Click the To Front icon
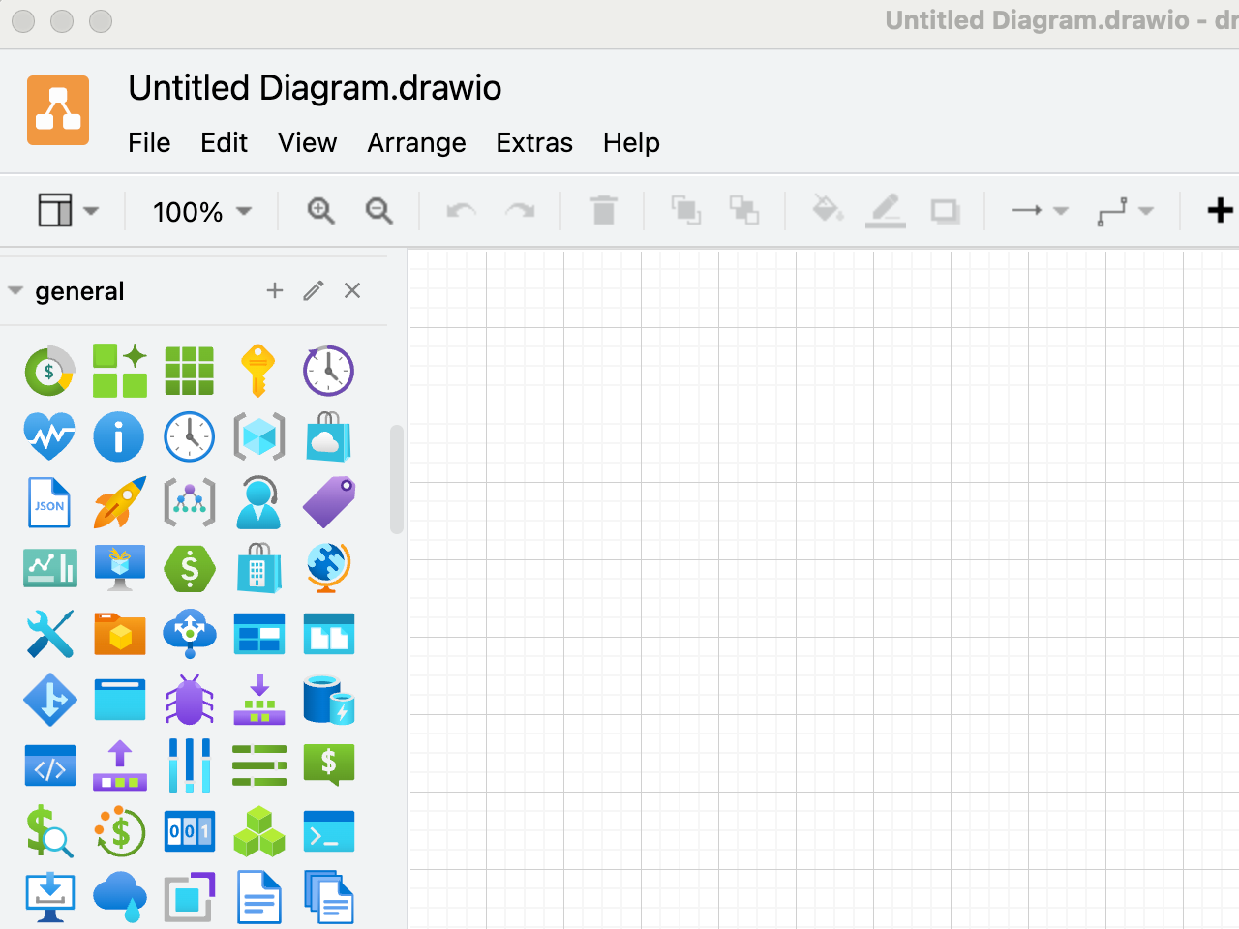1239x929 pixels. pyautogui.click(x=685, y=210)
